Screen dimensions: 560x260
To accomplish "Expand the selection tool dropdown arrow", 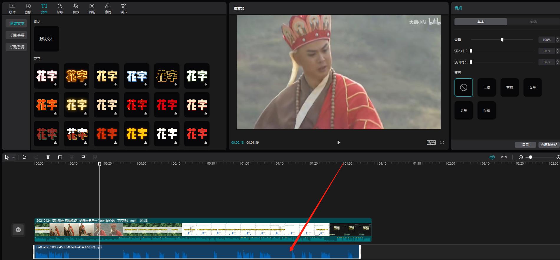I will pyautogui.click(x=13, y=158).
